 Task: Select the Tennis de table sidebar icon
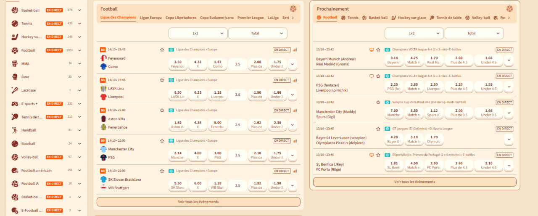coord(15,117)
